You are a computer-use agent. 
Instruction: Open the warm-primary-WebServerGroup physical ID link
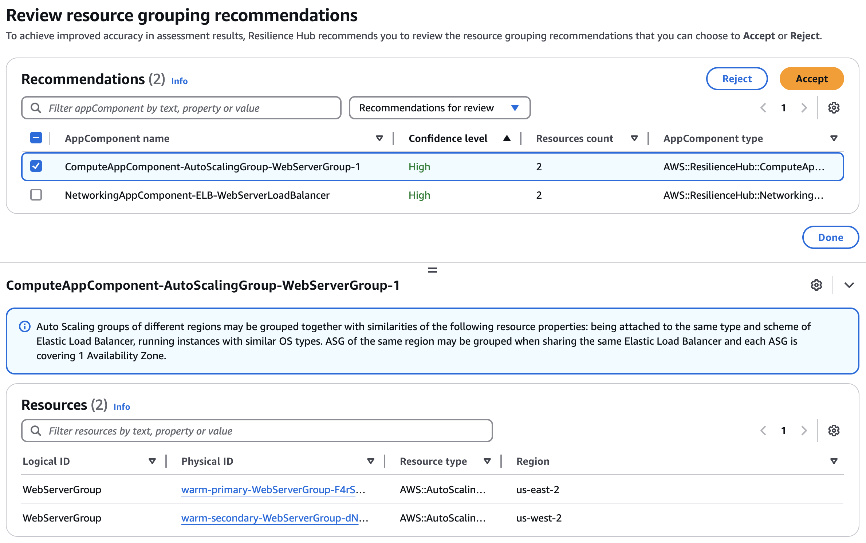click(x=269, y=490)
